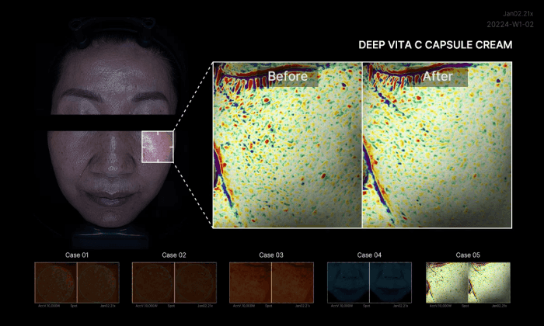Select the Case 05 right color-map thumbnail
This screenshot has width=544, height=326.
point(489,279)
